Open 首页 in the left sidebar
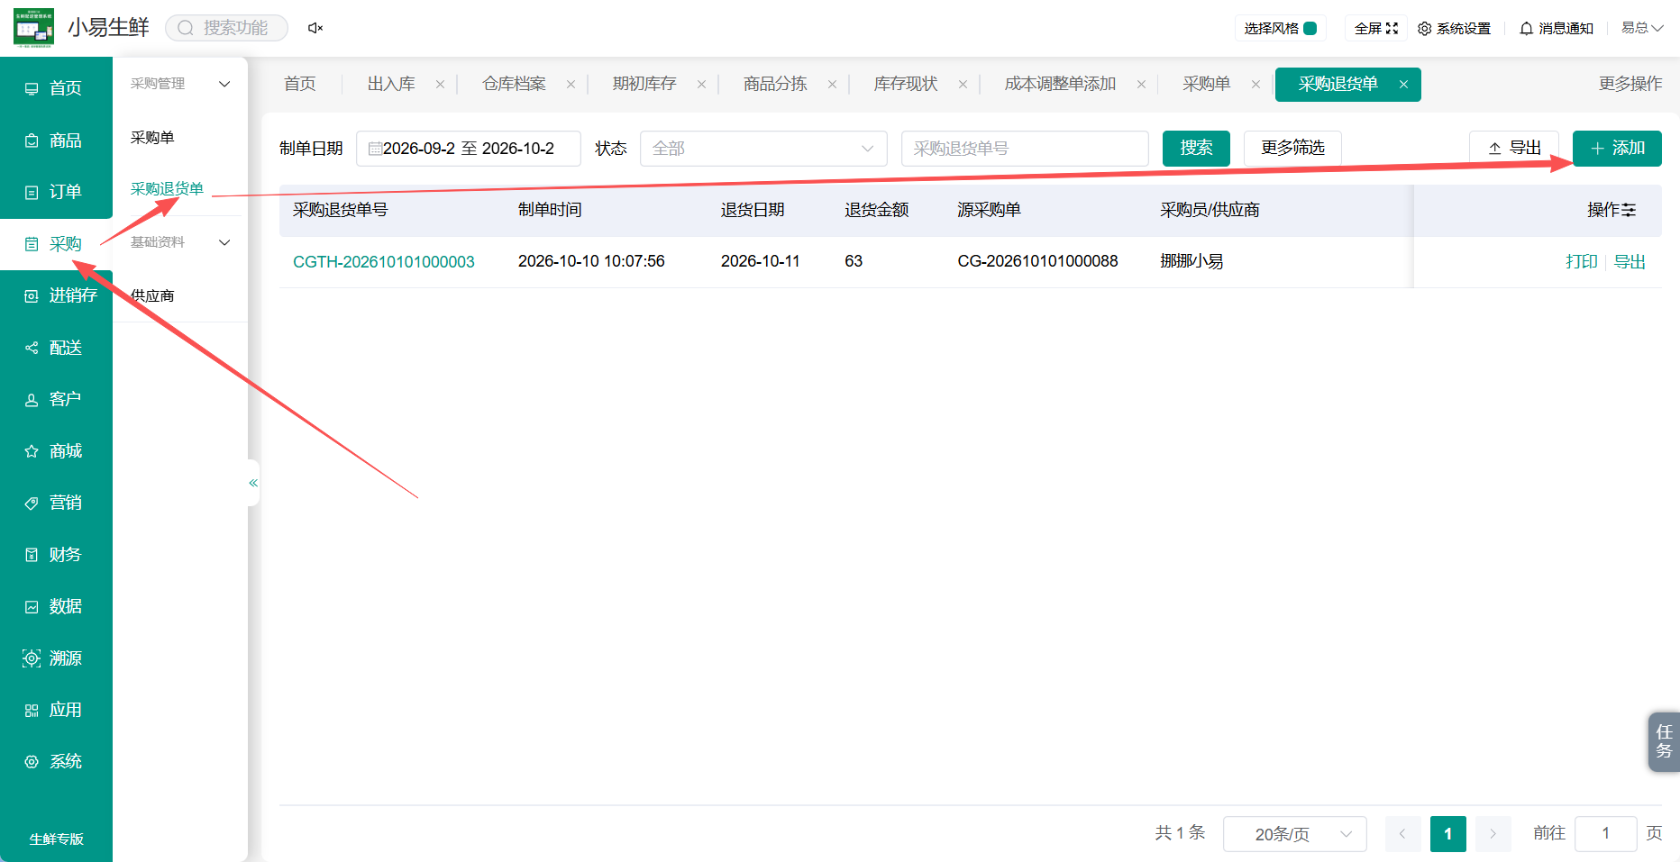The width and height of the screenshot is (1680, 862). [56, 88]
